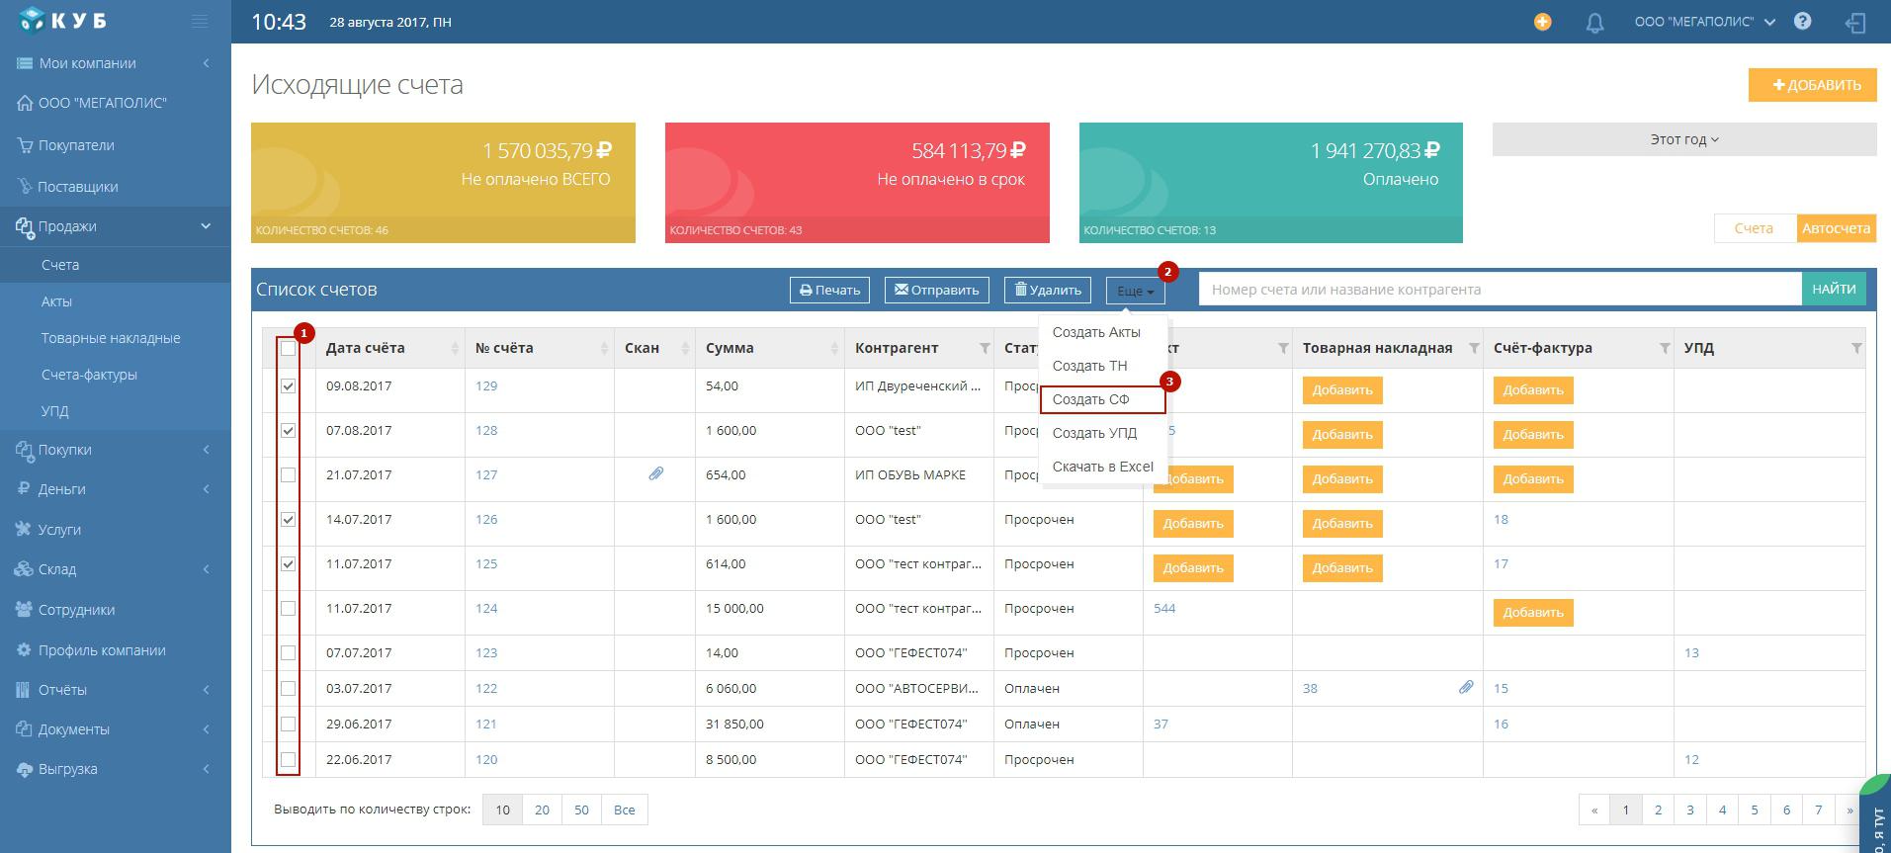Screen dimensions: 1891x853
Task: Filter the Акт column
Action: [x=1283, y=348]
